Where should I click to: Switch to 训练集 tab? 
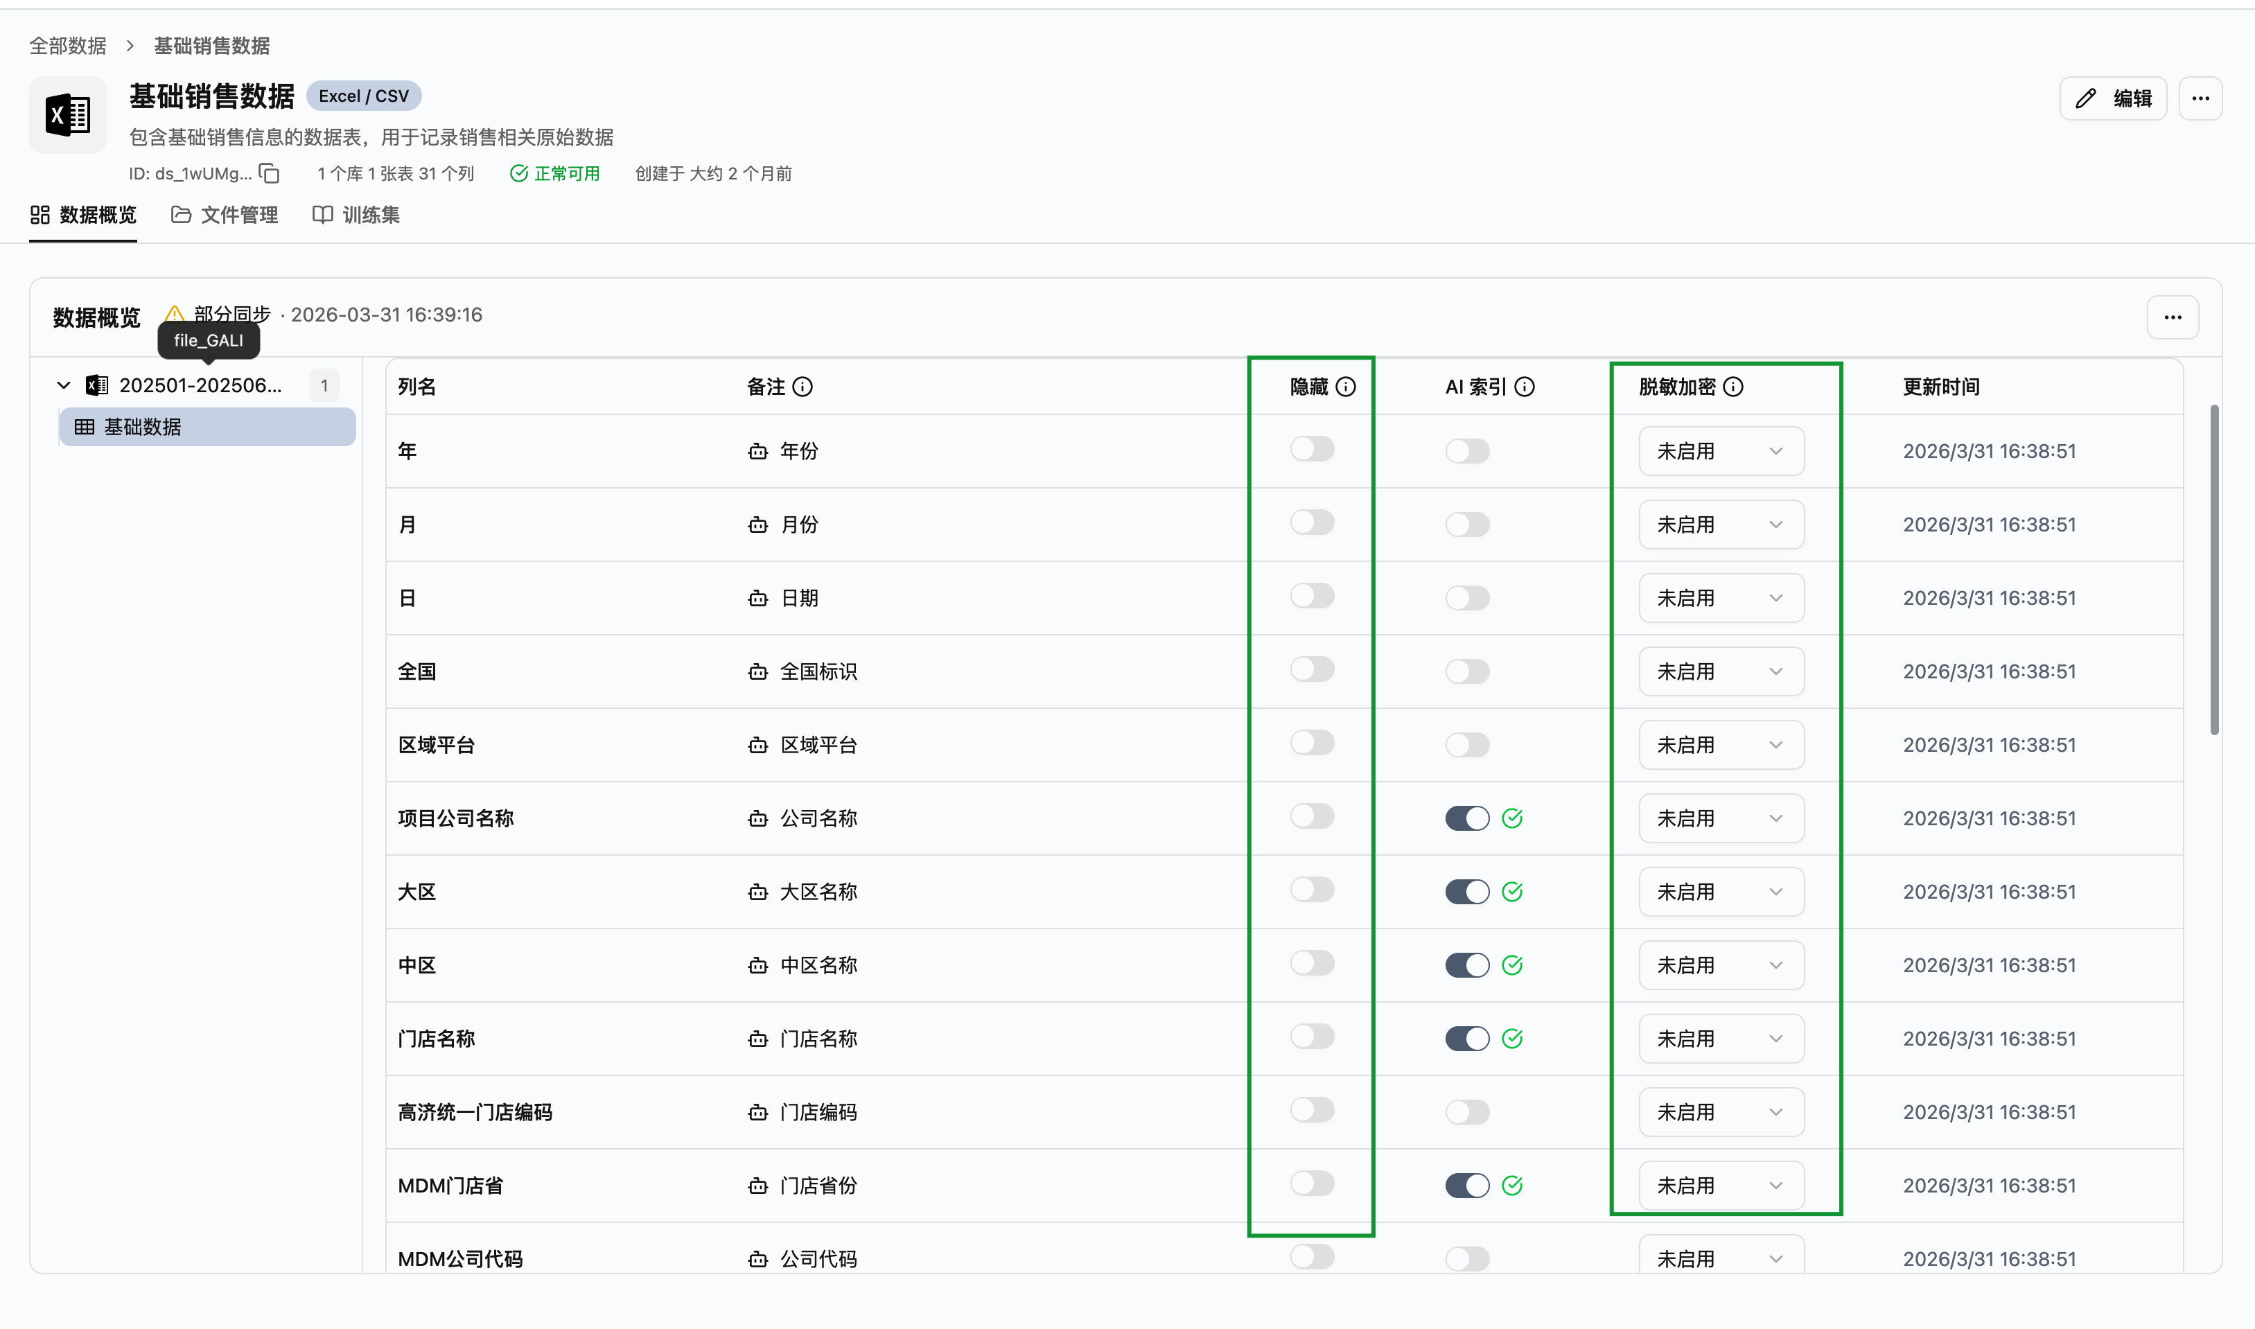pyautogui.click(x=356, y=215)
